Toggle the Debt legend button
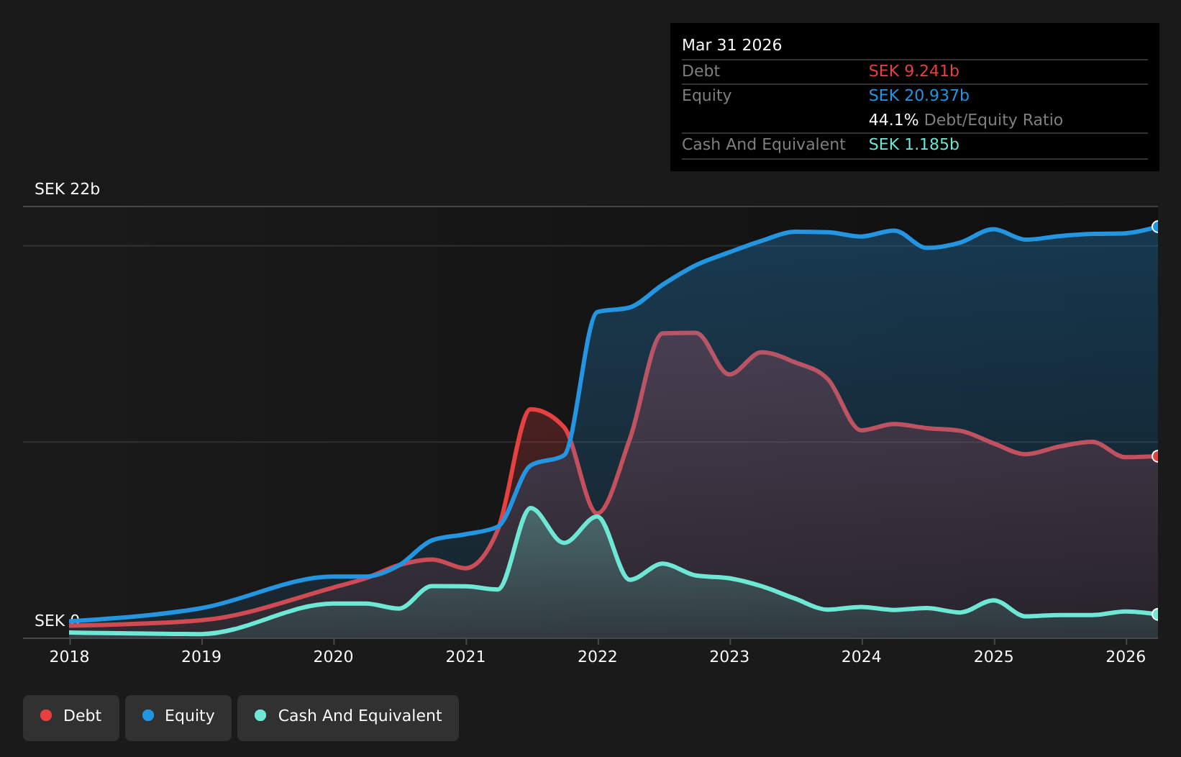The width and height of the screenshot is (1181, 757). click(71, 717)
